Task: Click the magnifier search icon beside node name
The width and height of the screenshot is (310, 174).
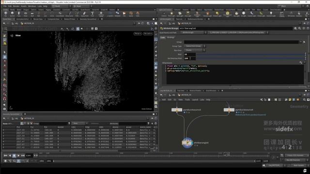Action: tap(299, 29)
